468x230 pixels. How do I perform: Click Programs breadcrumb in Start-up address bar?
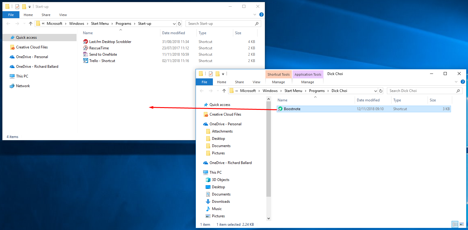point(123,24)
